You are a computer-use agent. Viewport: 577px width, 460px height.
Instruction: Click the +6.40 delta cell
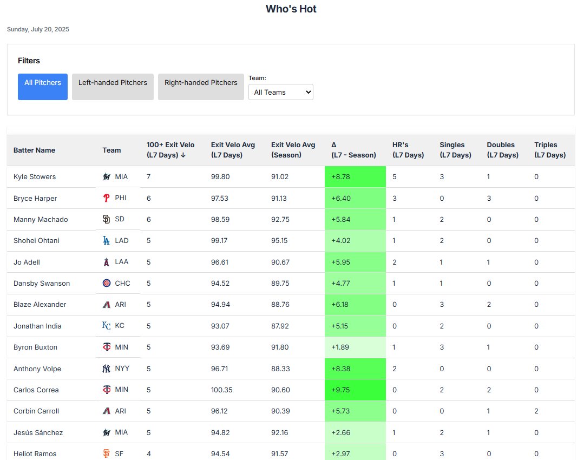click(x=355, y=198)
